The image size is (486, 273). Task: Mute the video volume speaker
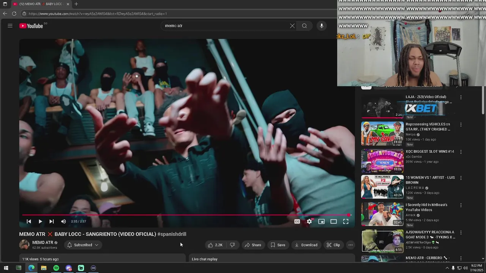tap(63, 221)
